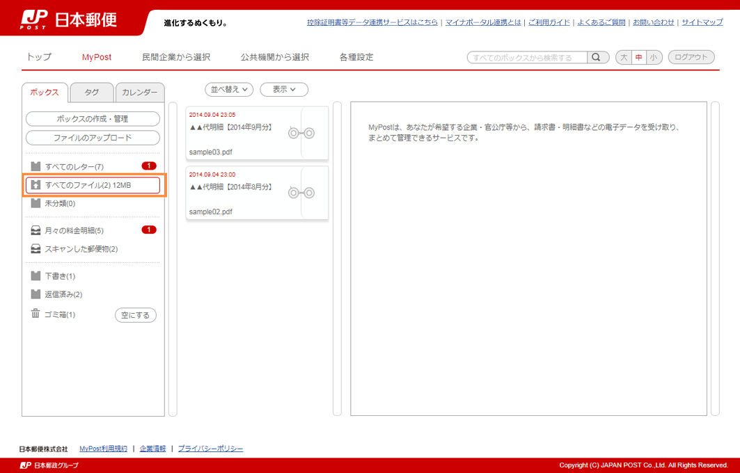
Task: Open ご利用ガイド link
Action: click(549, 22)
